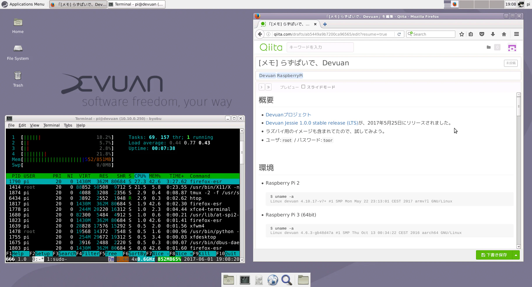Click the double chevron expander in the editor toolbar

coord(268,87)
